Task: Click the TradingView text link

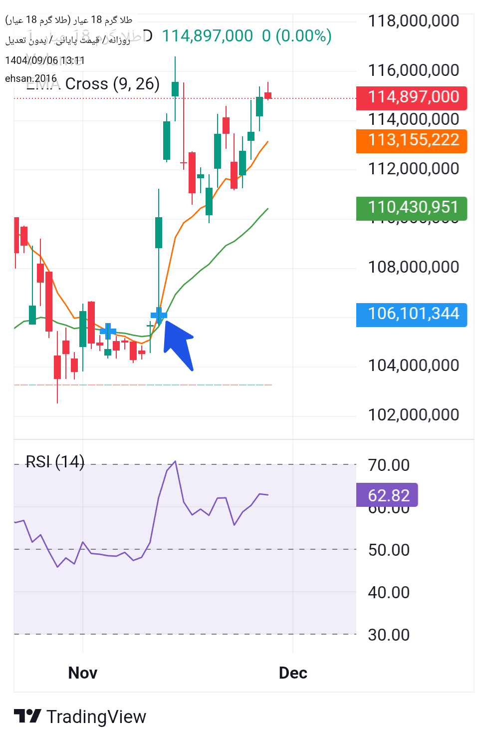Action: [96, 717]
